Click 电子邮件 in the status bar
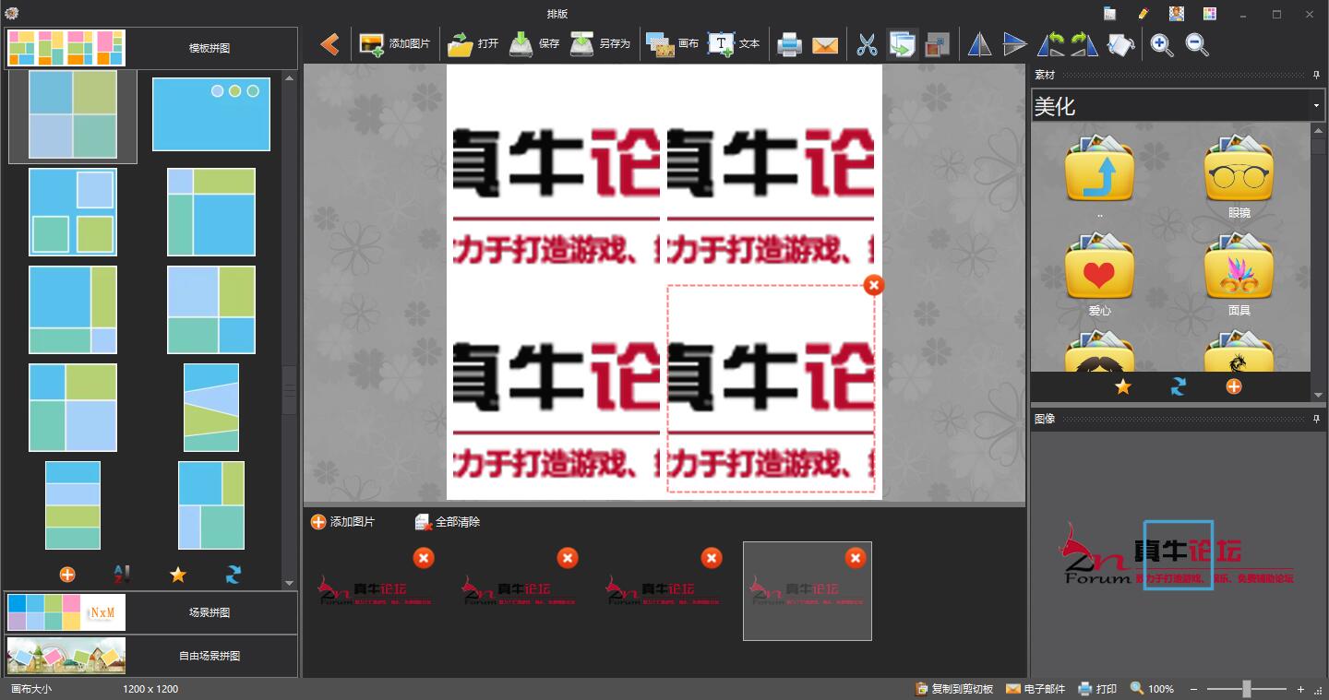 pyautogui.click(x=1036, y=689)
